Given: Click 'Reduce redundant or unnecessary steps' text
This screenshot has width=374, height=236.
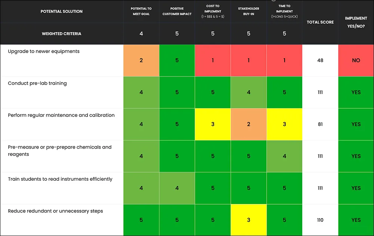Looking at the screenshot, I should click(55, 211).
